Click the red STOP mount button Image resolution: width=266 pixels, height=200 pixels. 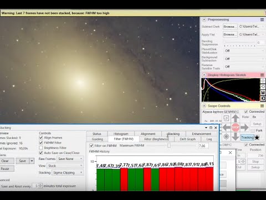tap(236, 127)
